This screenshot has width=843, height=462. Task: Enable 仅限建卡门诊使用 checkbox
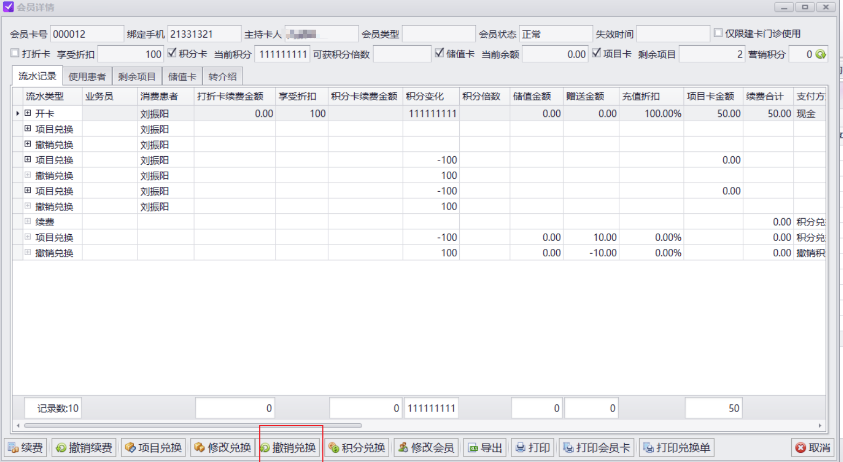(x=718, y=33)
